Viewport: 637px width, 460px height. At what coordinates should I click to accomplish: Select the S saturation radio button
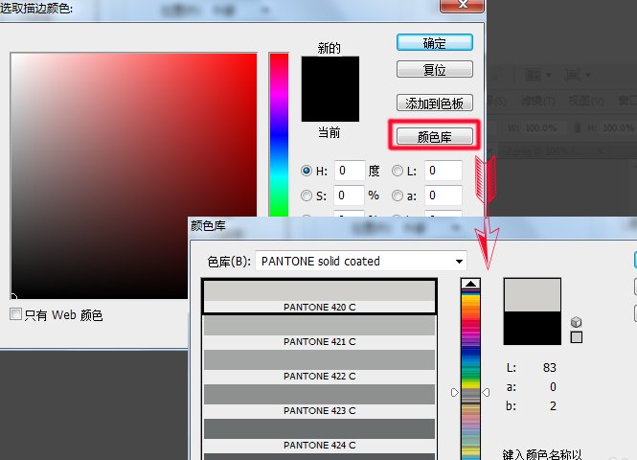[x=307, y=195]
